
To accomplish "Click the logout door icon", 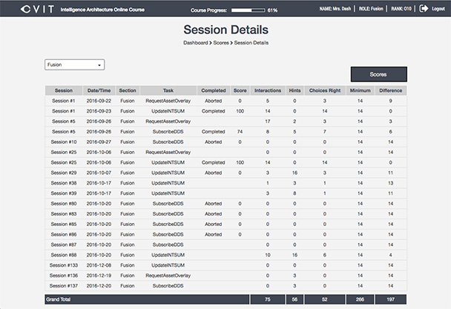I will (x=424, y=10).
